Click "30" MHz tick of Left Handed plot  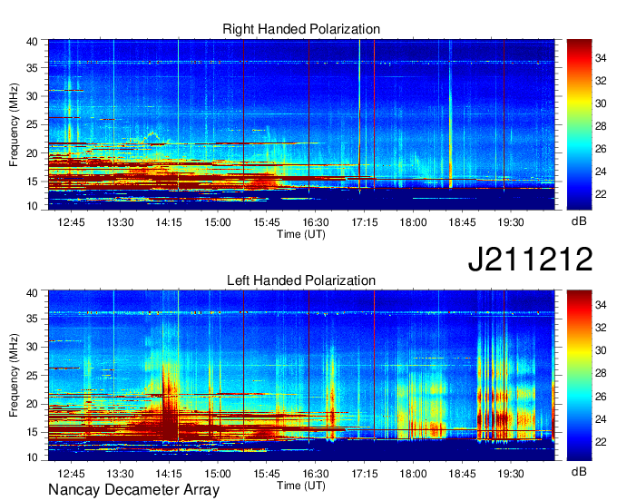32,347
